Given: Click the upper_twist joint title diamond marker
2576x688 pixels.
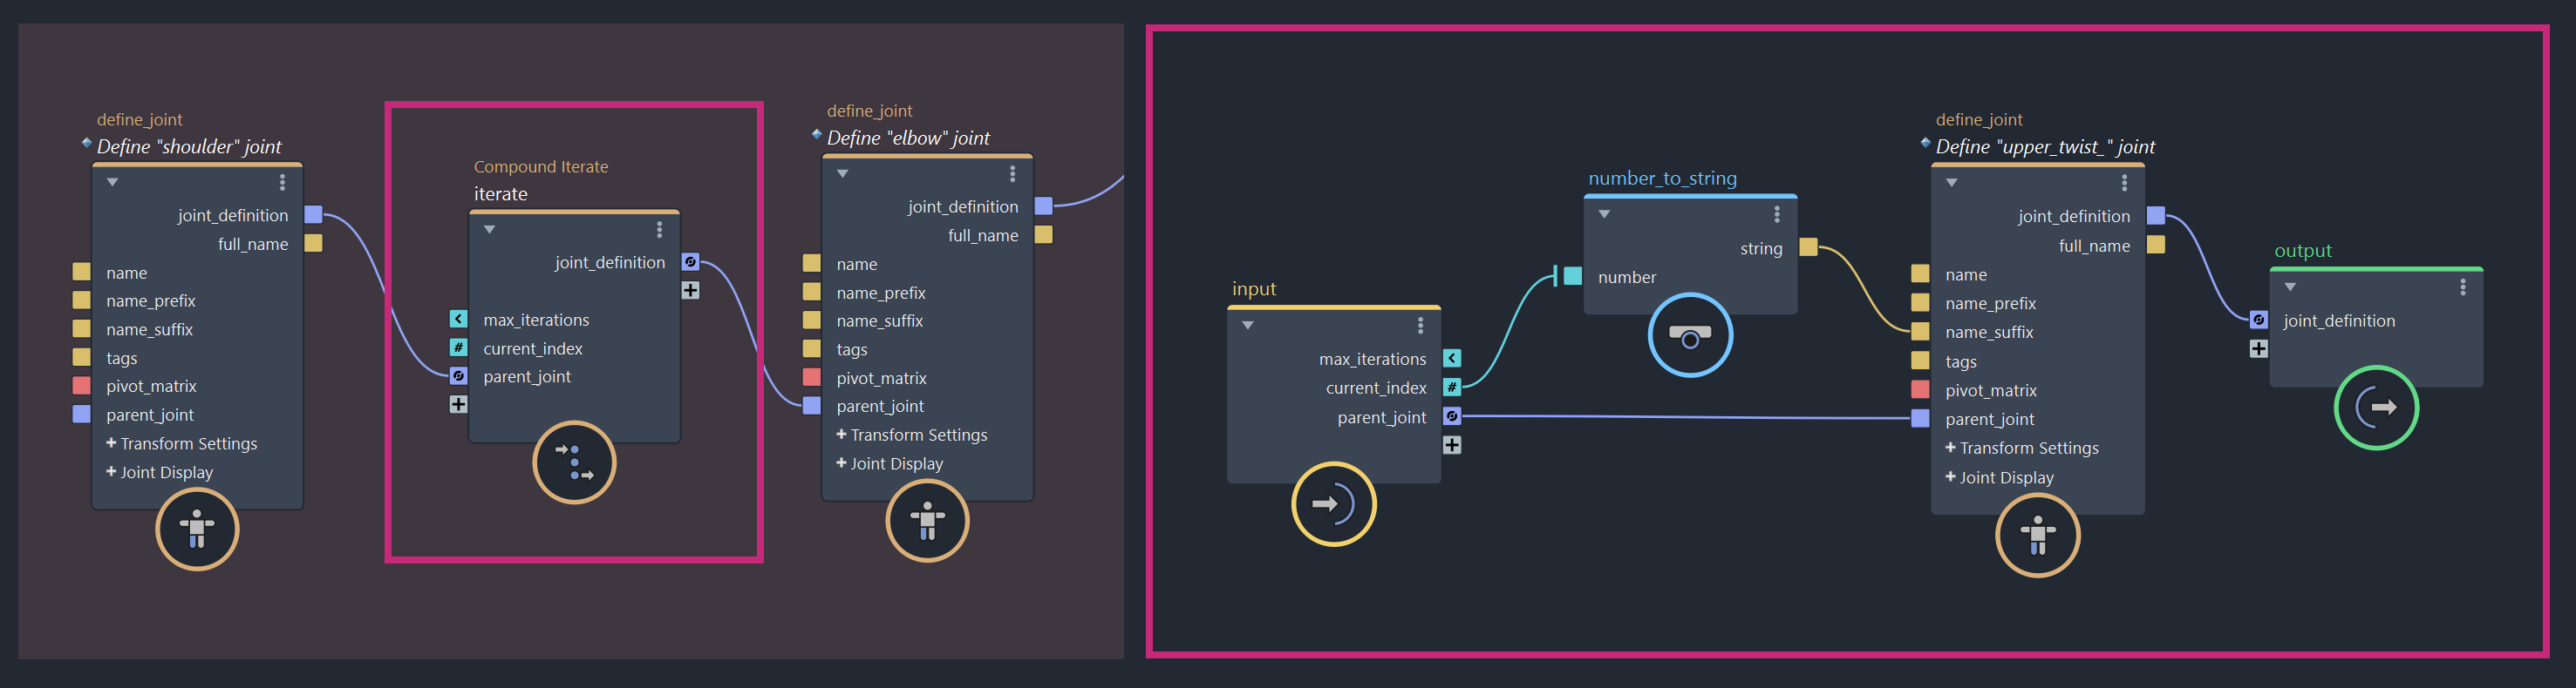Looking at the screenshot, I should [1926, 143].
